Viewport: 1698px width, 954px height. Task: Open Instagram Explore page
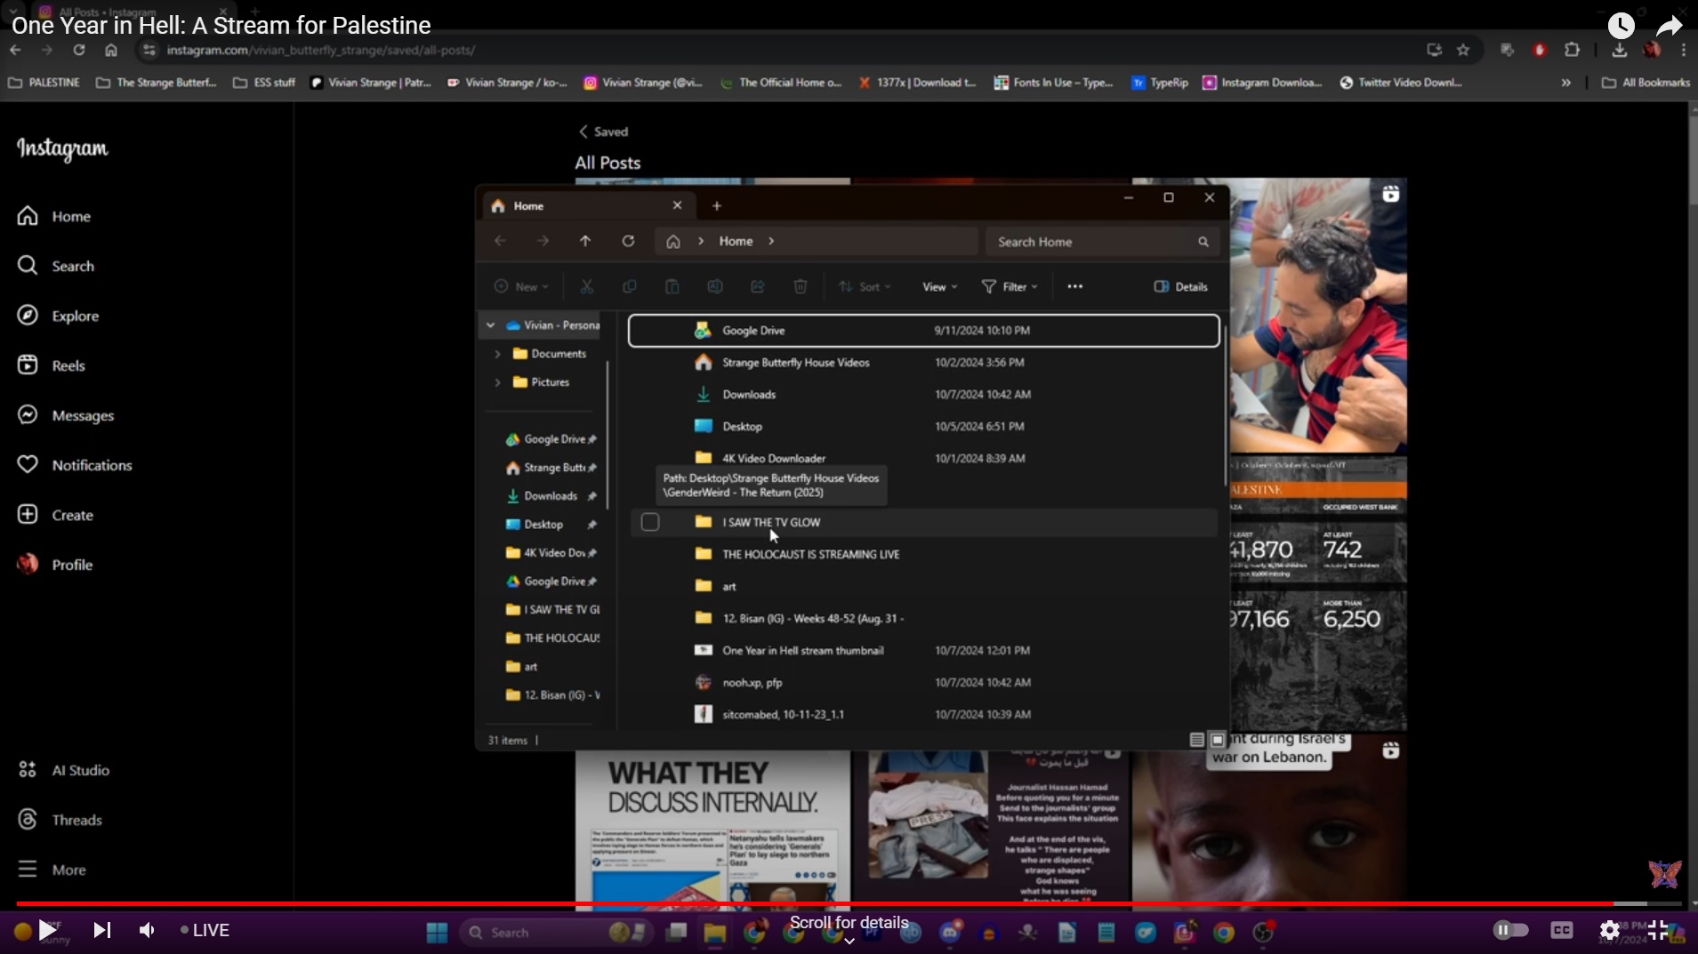click(58, 316)
